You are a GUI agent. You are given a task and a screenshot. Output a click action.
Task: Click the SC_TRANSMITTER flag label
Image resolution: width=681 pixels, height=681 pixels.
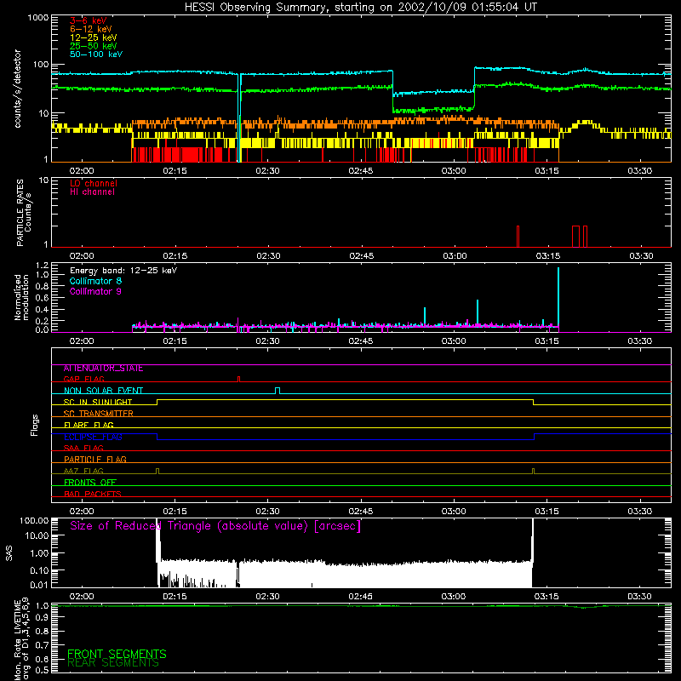coord(99,414)
